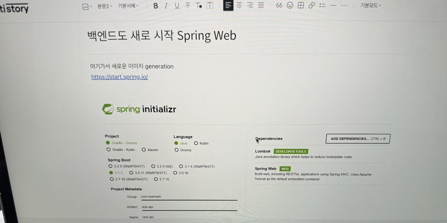Toggle bold formatting
Screen dimensions: 447x223
156,6
